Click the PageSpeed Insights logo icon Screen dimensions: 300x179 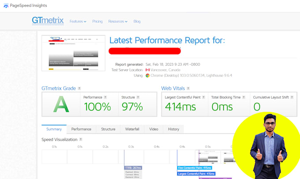tap(6, 6)
